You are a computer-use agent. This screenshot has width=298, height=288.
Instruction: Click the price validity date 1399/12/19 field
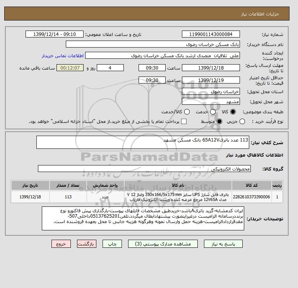pos(211,80)
